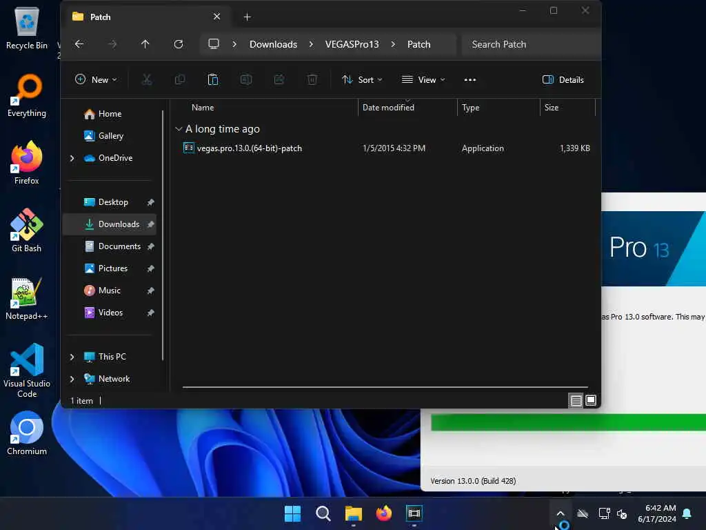Click Downloads in the address breadcrumb

(x=273, y=44)
